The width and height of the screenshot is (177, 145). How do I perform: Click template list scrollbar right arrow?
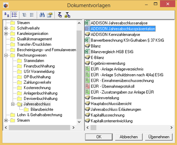[x=172, y=127]
